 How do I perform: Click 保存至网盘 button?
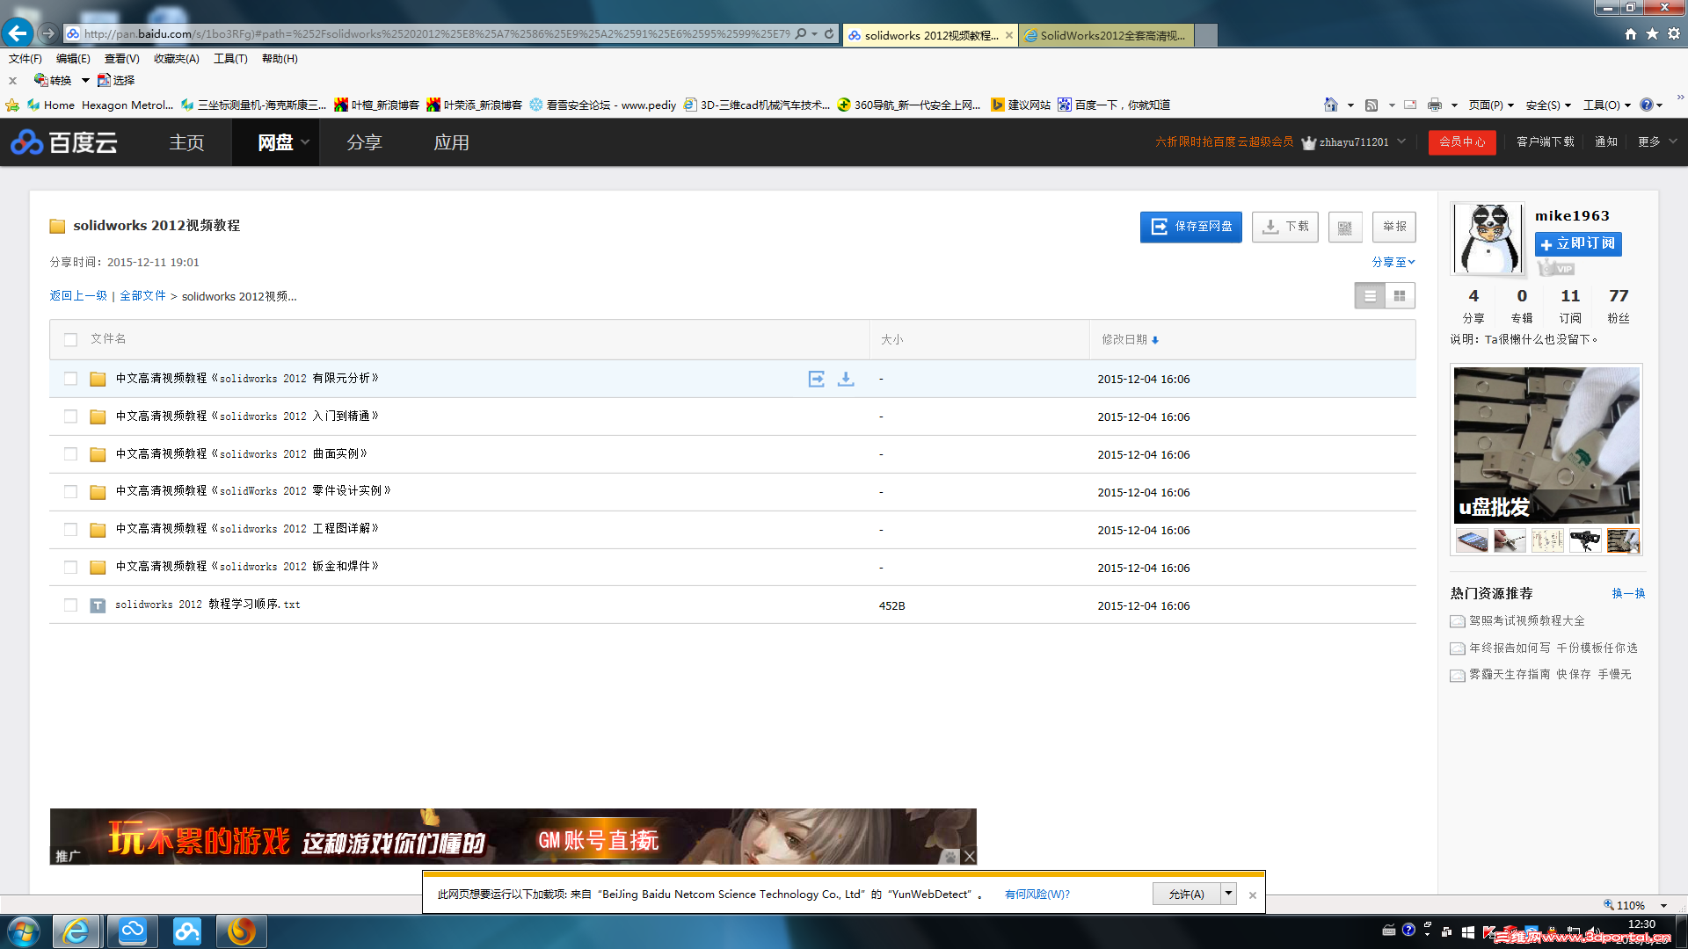click(x=1190, y=227)
